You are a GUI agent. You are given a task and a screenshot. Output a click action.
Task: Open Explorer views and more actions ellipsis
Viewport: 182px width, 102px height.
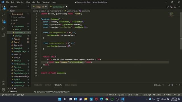28,7
